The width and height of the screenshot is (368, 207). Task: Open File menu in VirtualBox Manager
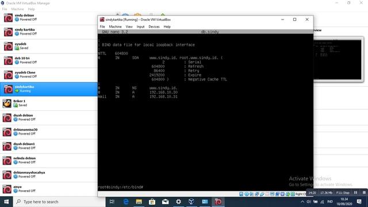tap(5, 9)
